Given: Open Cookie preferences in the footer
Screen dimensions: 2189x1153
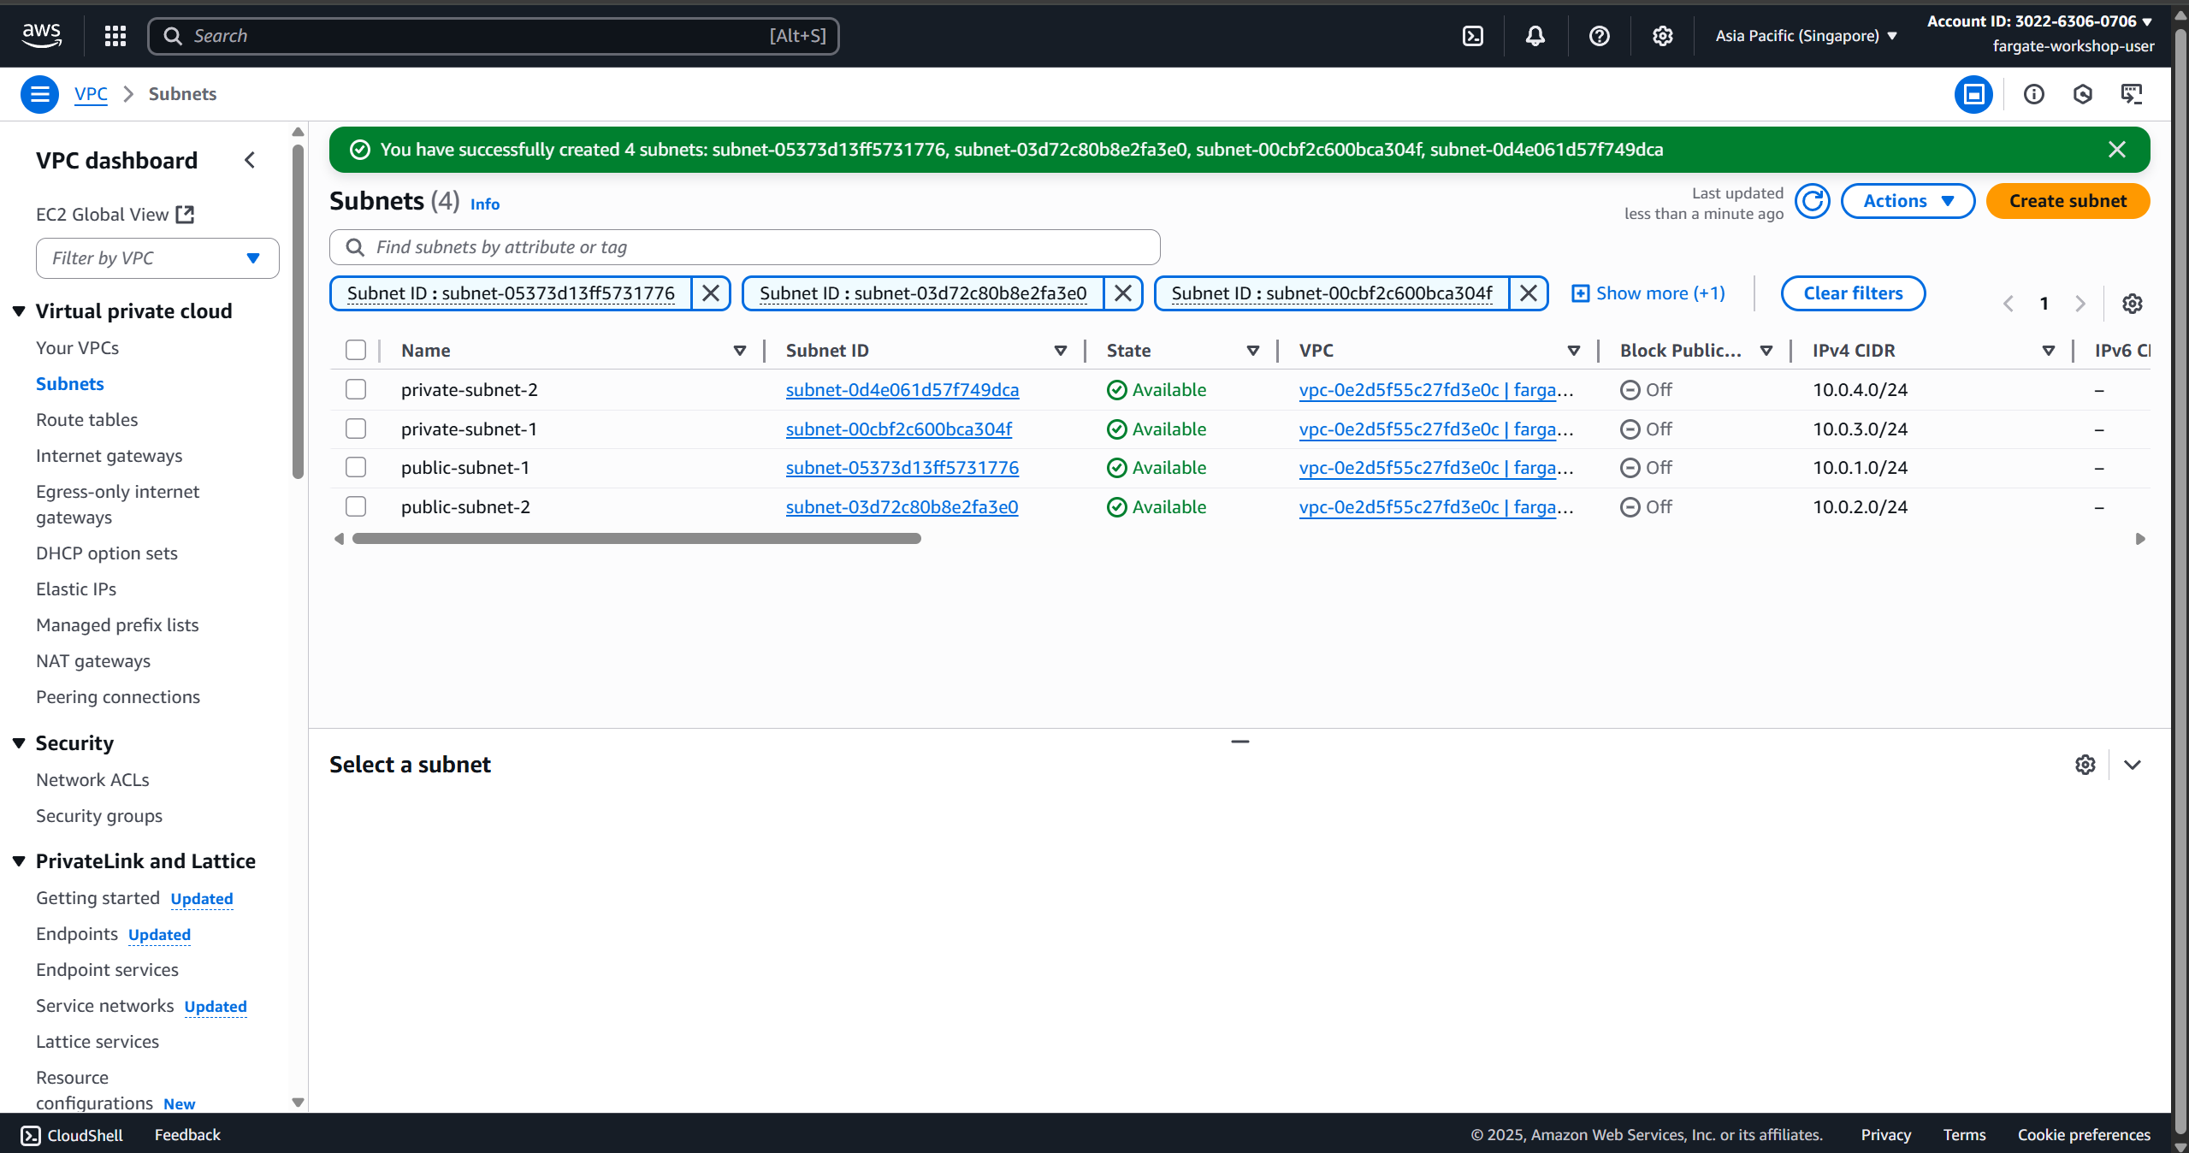Looking at the screenshot, I should tap(2084, 1135).
